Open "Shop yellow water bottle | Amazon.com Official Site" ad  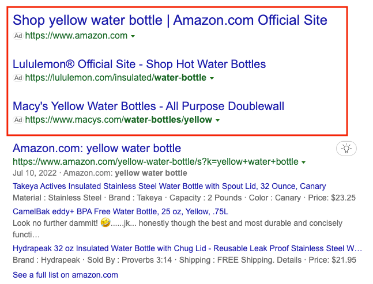[x=170, y=21]
